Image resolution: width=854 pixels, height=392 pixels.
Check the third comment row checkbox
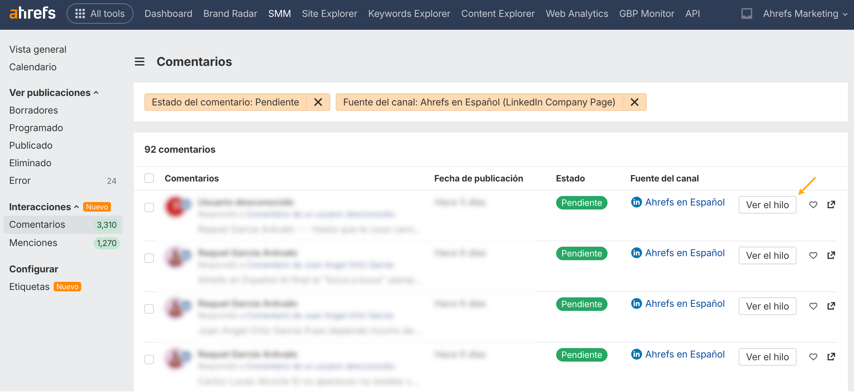point(149,309)
